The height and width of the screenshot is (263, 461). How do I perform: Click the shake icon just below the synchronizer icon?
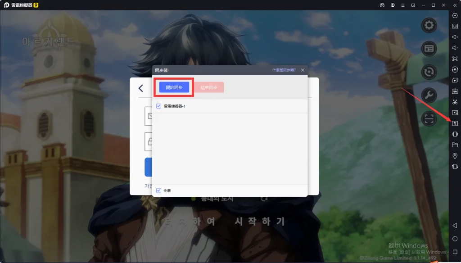point(455,134)
